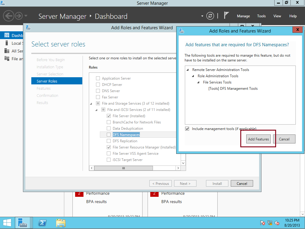Select the All Servers icon in sidebar

[x=7, y=51]
